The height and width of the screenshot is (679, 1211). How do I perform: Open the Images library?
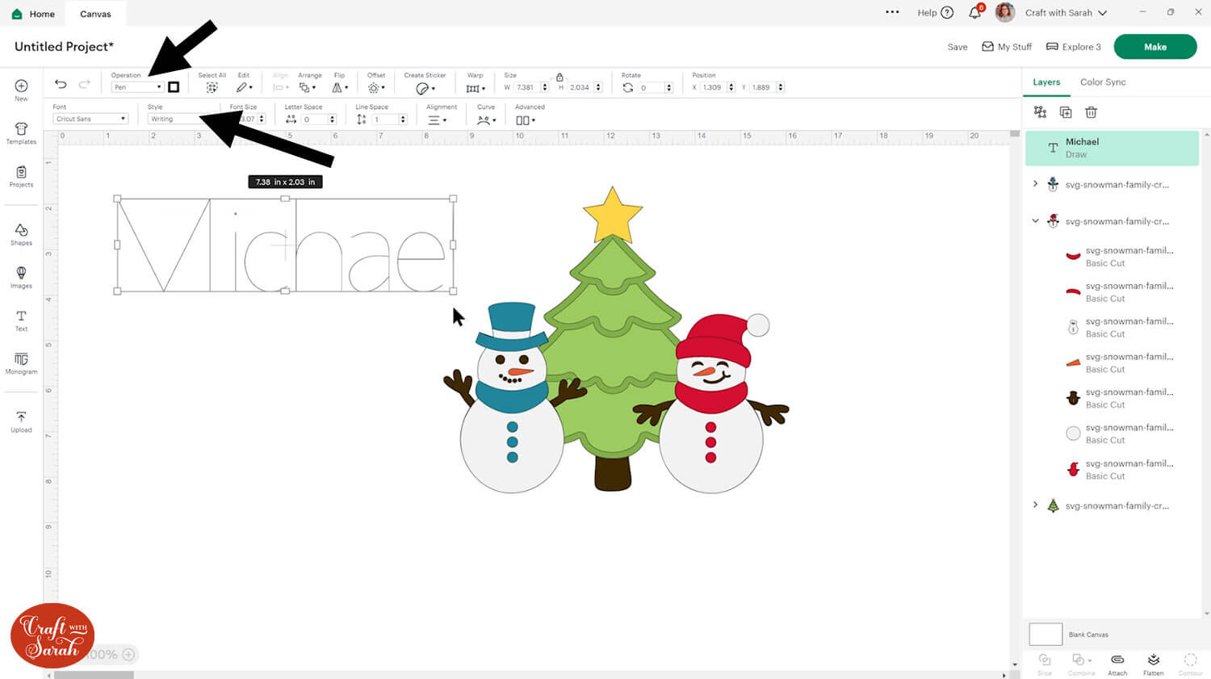pos(21,277)
